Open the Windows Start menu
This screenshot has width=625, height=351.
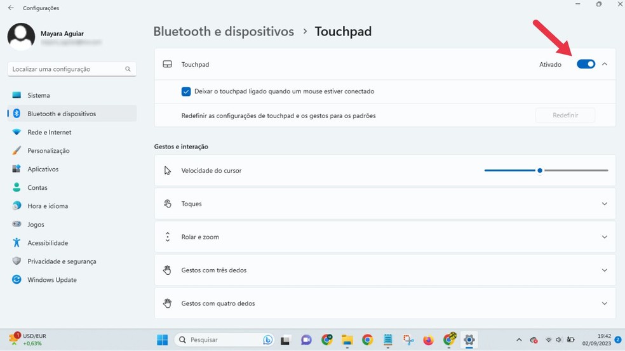coord(162,340)
